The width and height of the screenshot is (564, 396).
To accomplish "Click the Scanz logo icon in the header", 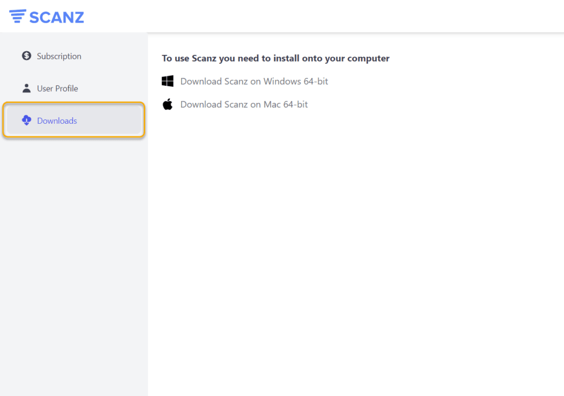I will [x=18, y=16].
